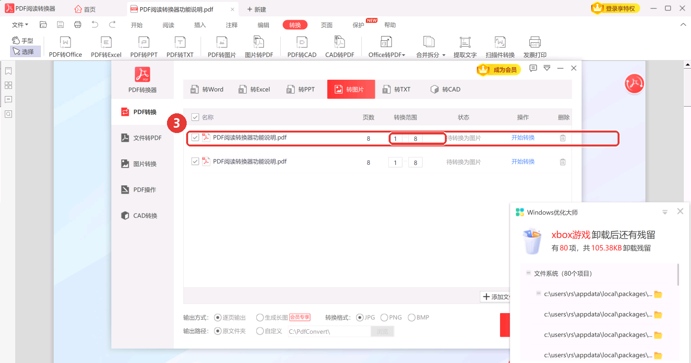Click the feedback message icon in converter dialog

(533, 69)
